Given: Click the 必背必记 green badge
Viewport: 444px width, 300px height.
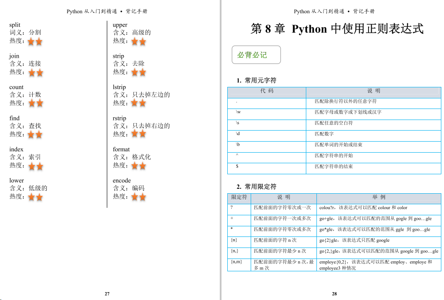Looking at the screenshot, I should click(x=256, y=55).
